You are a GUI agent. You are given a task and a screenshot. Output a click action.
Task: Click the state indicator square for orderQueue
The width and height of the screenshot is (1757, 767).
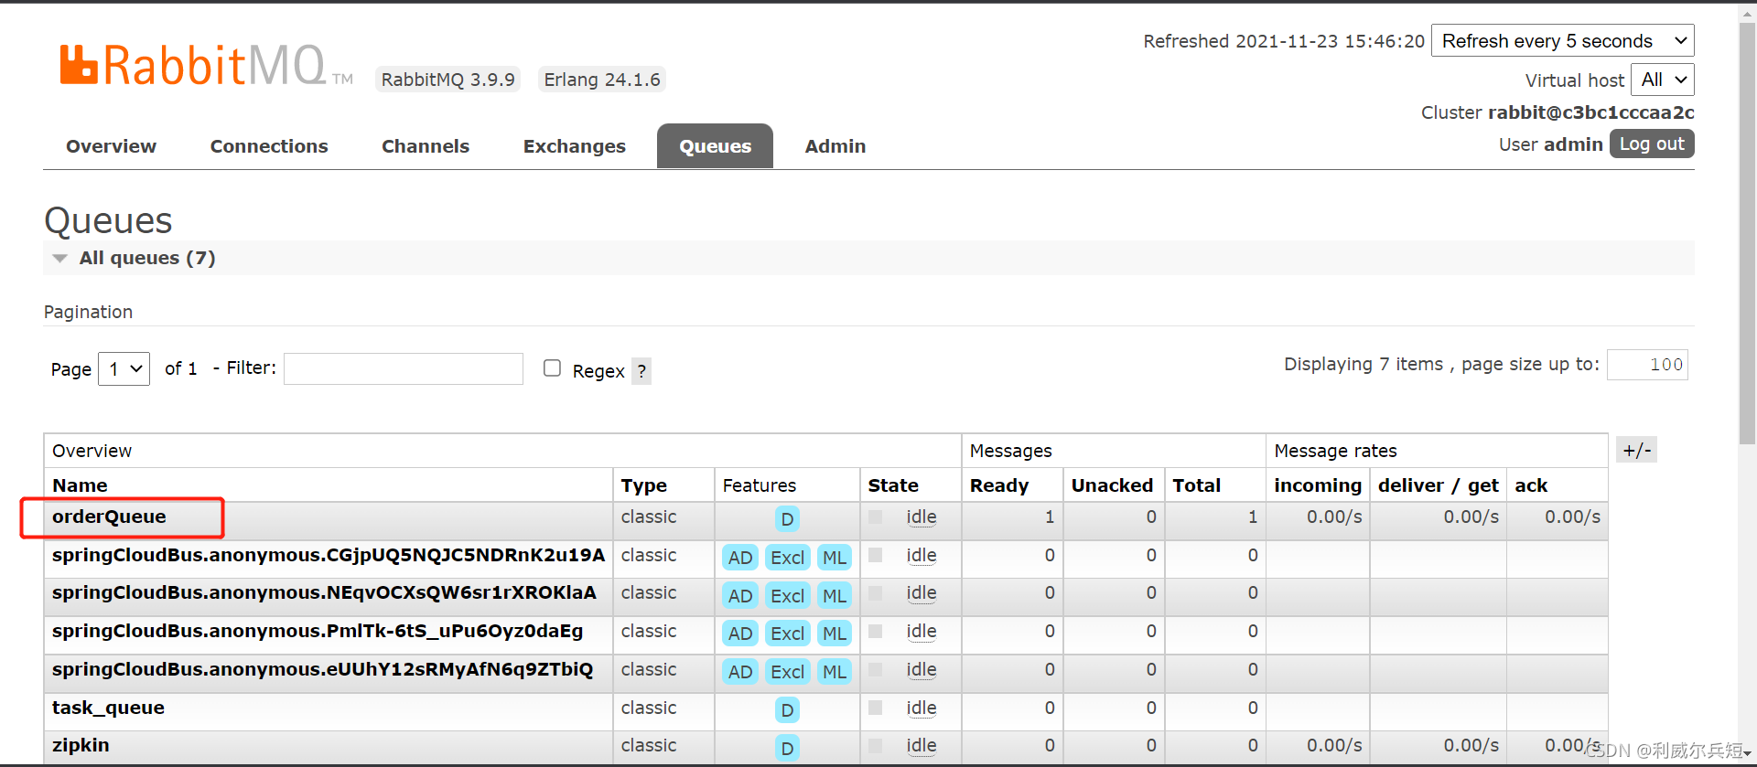click(x=876, y=517)
